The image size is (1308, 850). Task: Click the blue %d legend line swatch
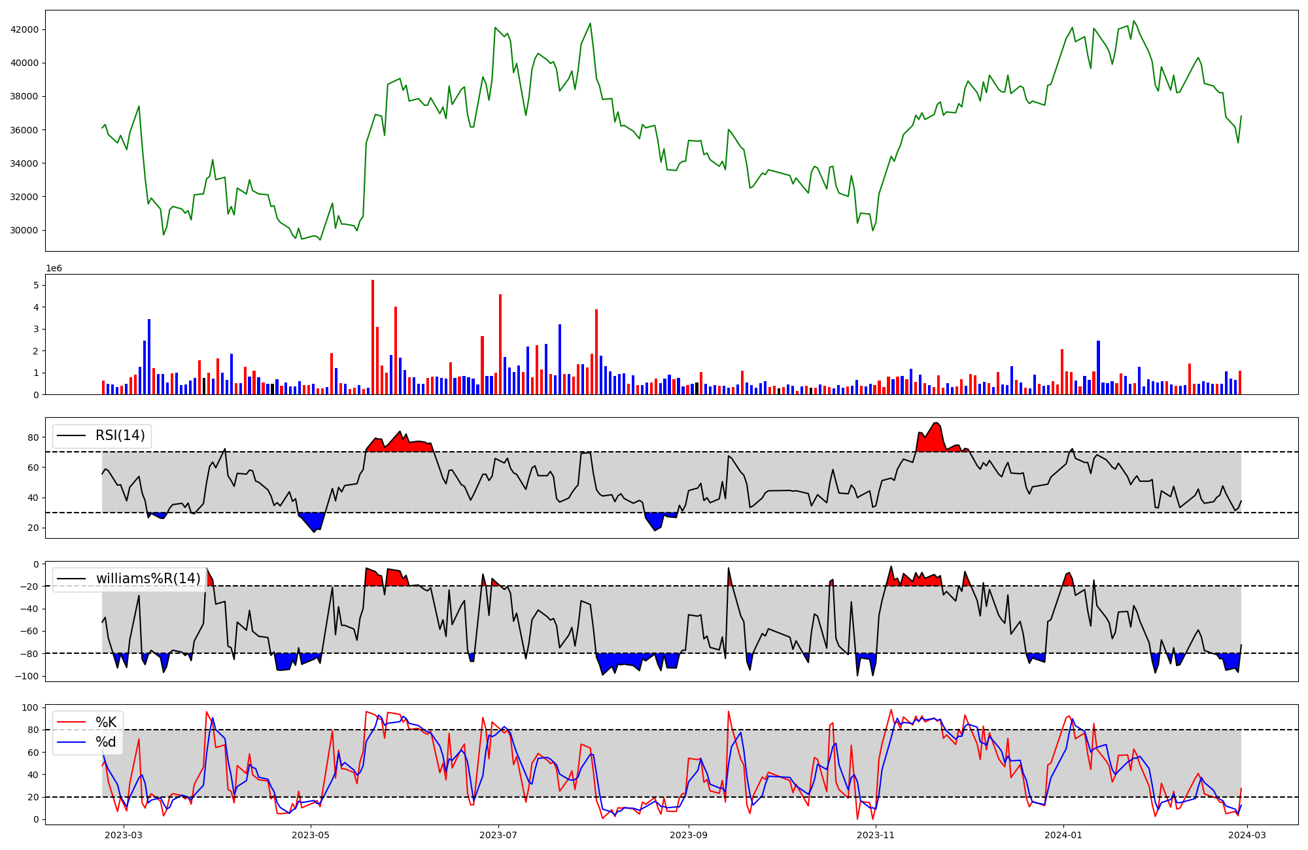click(x=72, y=742)
